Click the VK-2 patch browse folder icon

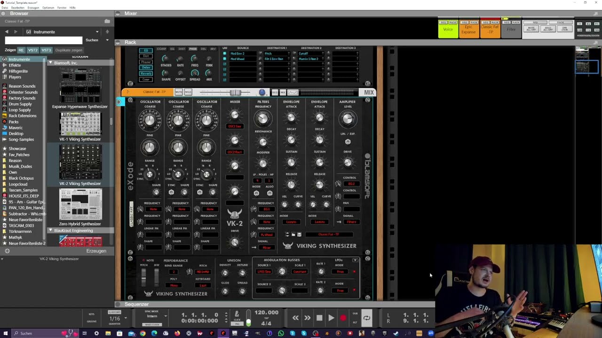[293, 234]
